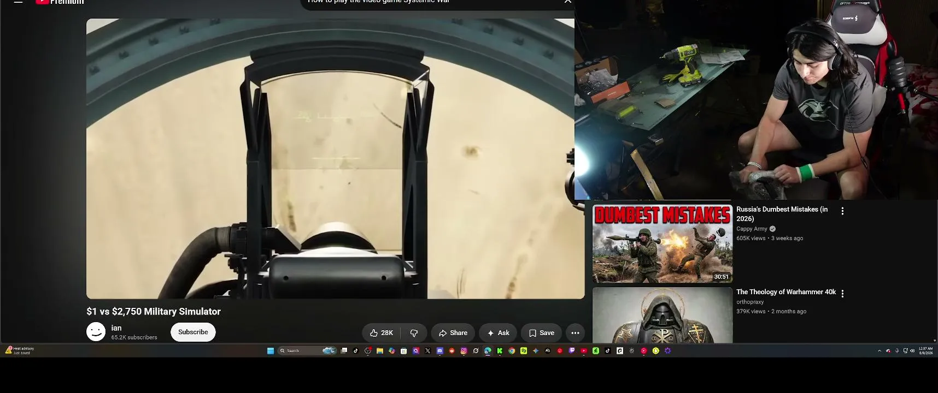Viewport: 938px width, 393px height.
Task: Open Microsoft Store from the taskbar
Action: point(403,351)
